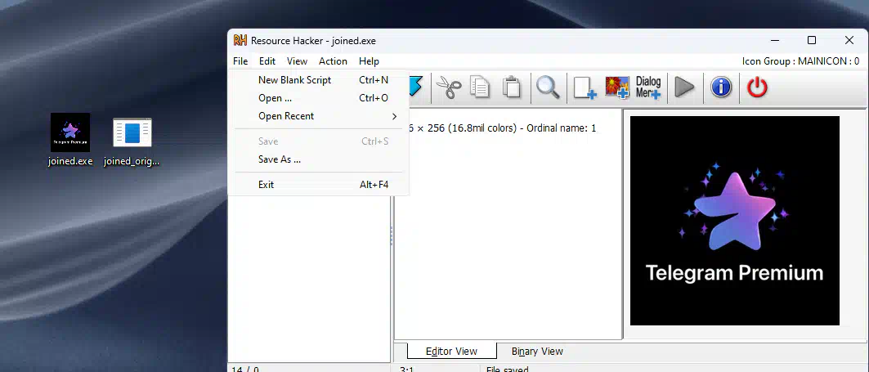Click the greyed-out Save menu entry

tap(318, 141)
